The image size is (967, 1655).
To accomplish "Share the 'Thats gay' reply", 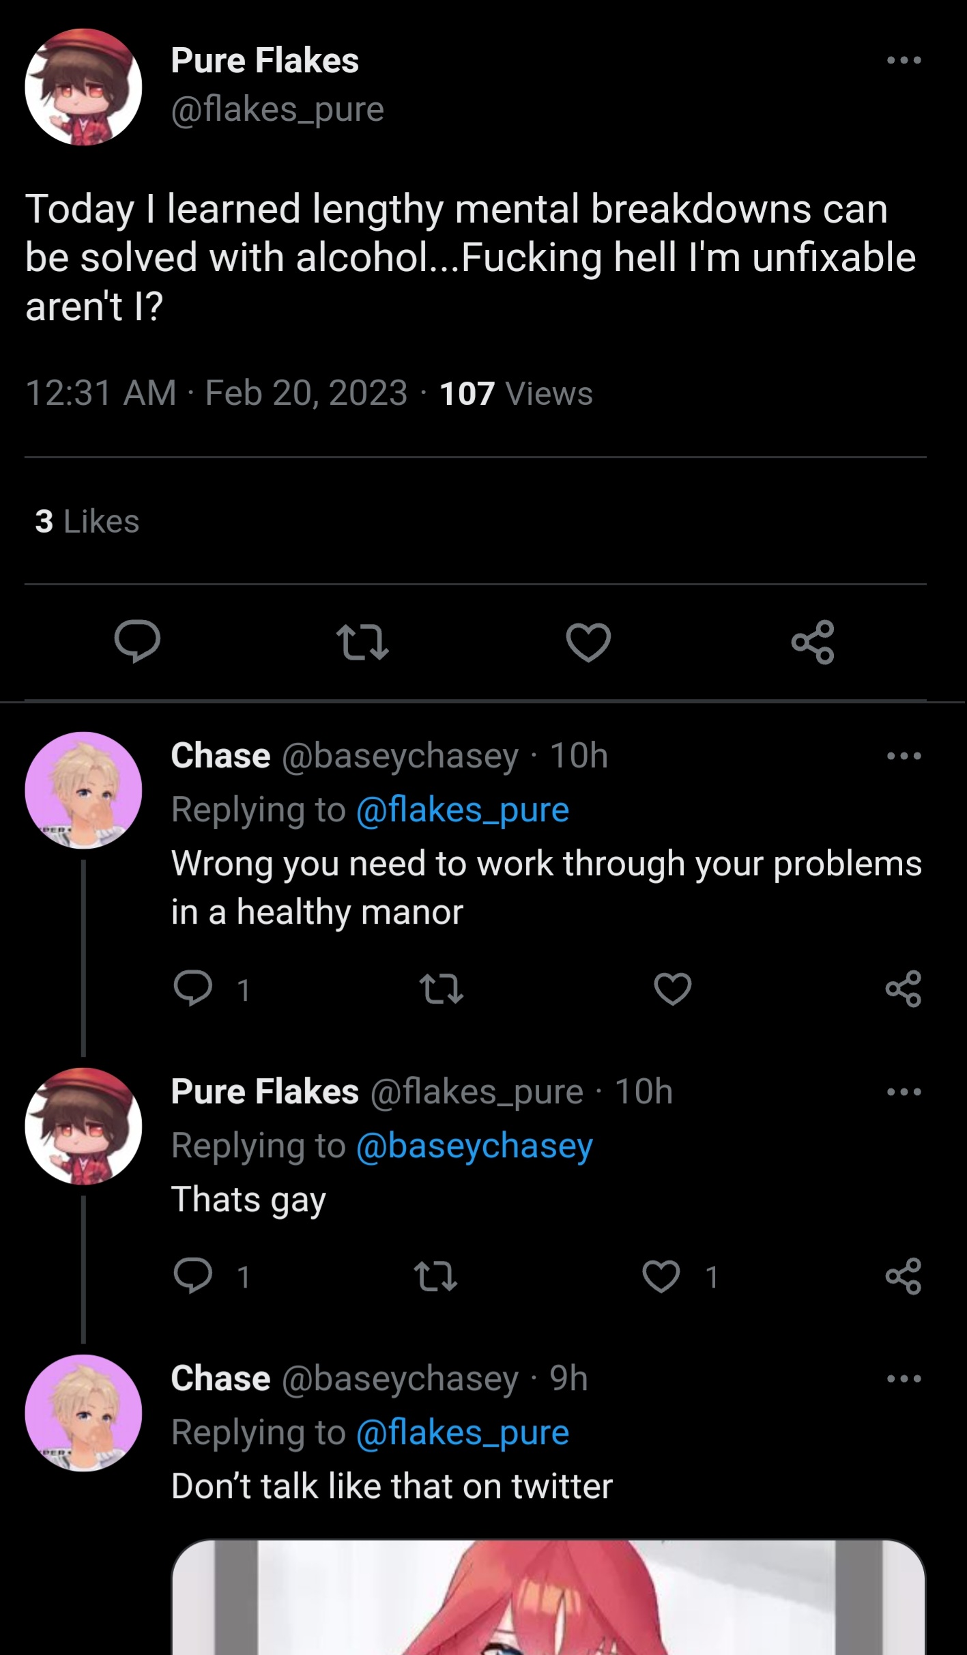I will pyautogui.click(x=904, y=1276).
